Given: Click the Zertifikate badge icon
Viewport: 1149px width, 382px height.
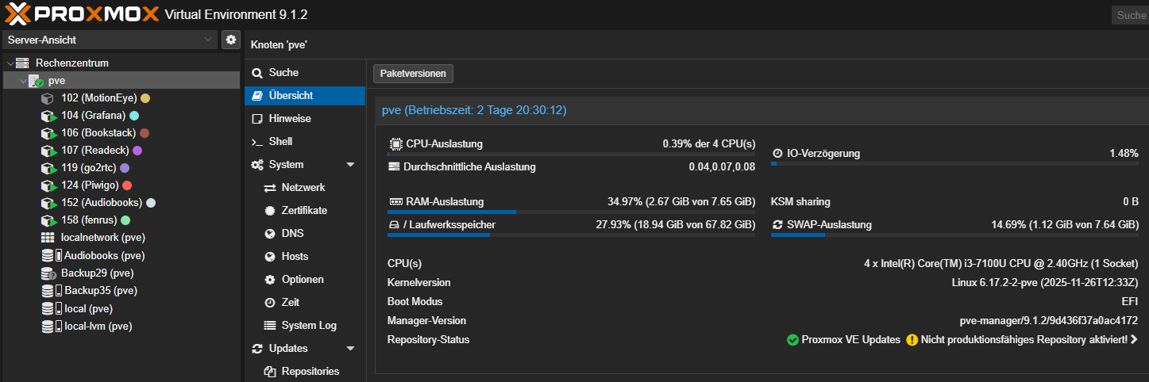Looking at the screenshot, I should 269,211.
